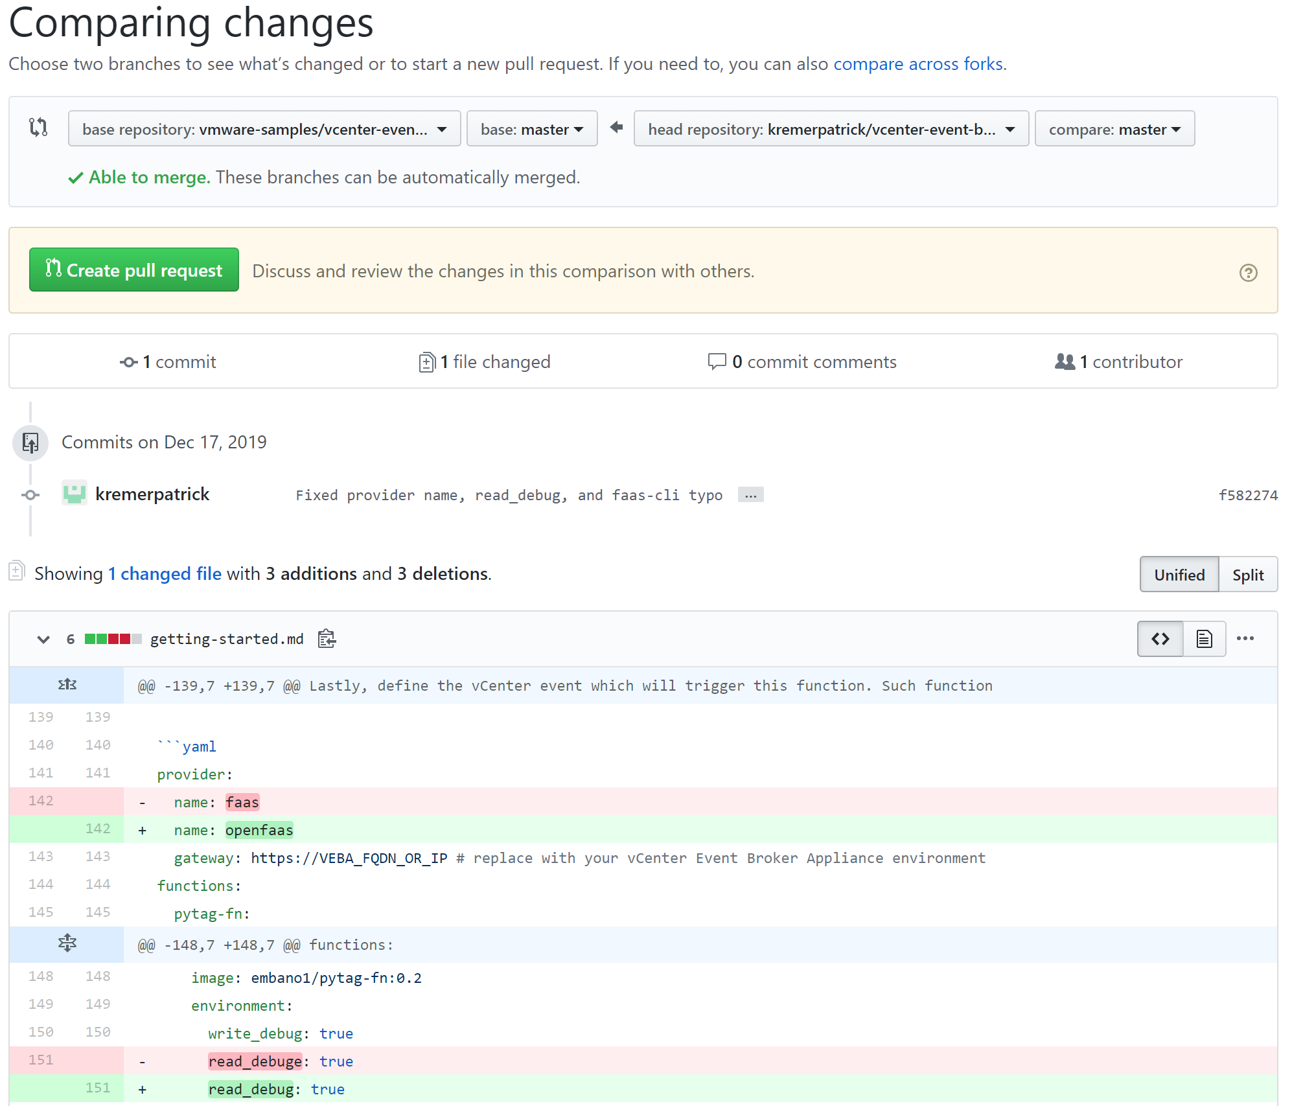
Task: Open head repository dropdown
Action: (x=831, y=129)
